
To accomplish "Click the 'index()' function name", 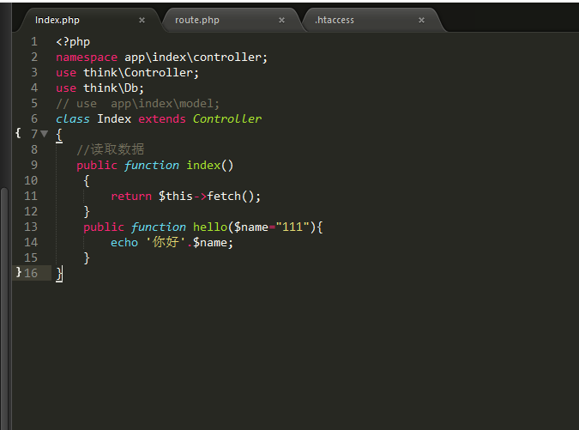I will [x=210, y=165].
